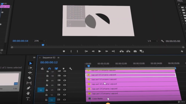
Task: Open the 25% zoom level dropdown
Action: pos(40,41)
